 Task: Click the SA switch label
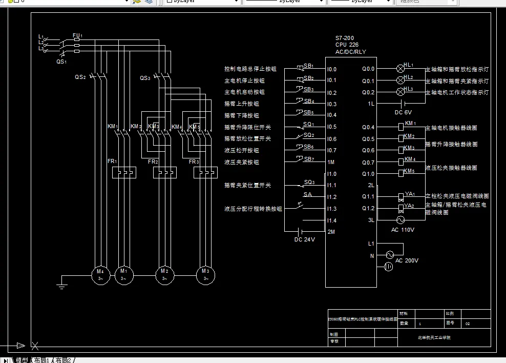point(307,194)
